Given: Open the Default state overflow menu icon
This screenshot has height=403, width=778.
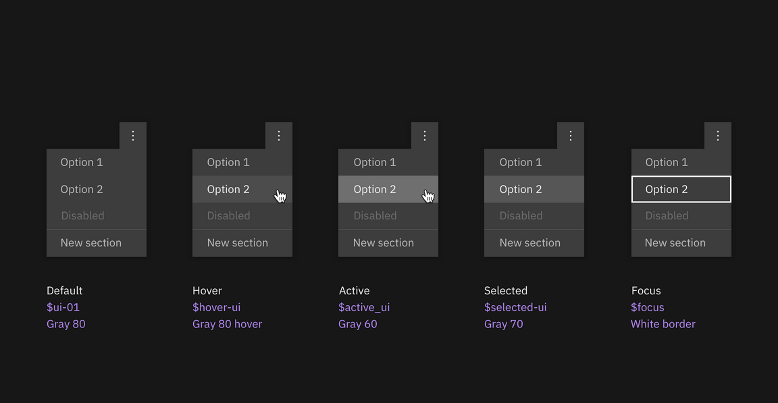Looking at the screenshot, I should 133,135.
